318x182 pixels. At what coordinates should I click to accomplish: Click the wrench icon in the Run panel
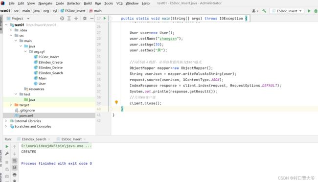point(7,154)
